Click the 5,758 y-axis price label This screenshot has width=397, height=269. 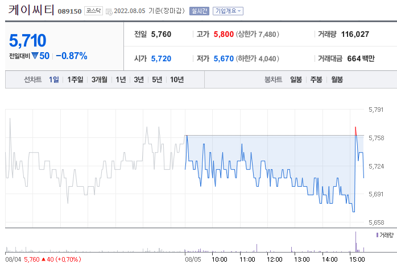click(376, 138)
